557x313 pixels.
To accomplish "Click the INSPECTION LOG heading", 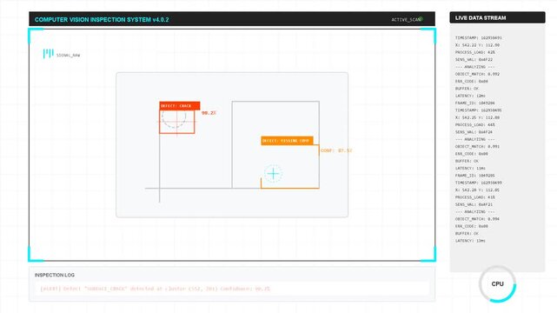I will pyautogui.click(x=55, y=275).
